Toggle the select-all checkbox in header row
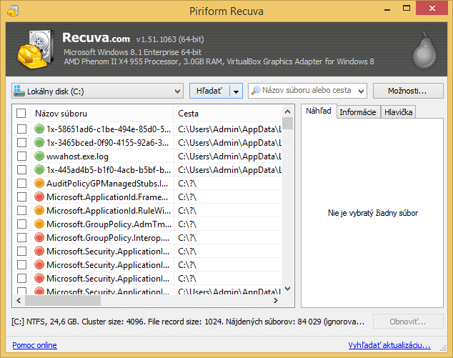Viewport: 453px width, 358px height. (x=21, y=113)
